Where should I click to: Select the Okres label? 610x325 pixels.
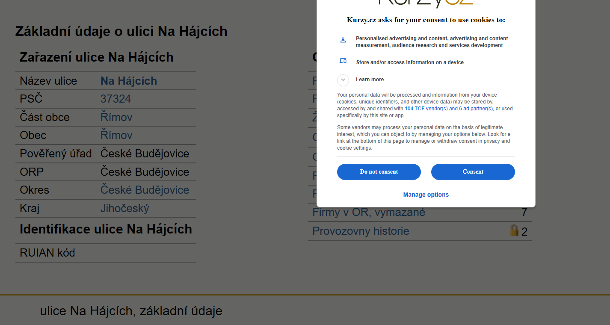click(34, 190)
